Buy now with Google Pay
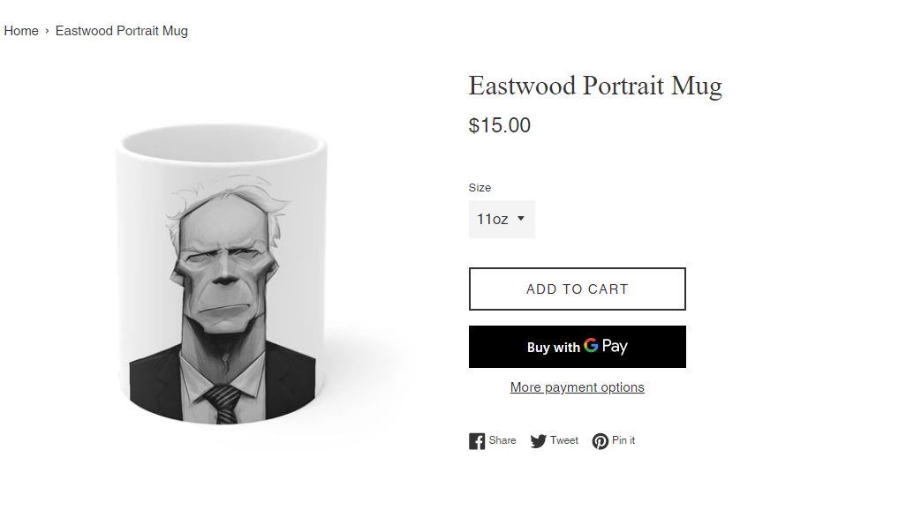 (577, 347)
